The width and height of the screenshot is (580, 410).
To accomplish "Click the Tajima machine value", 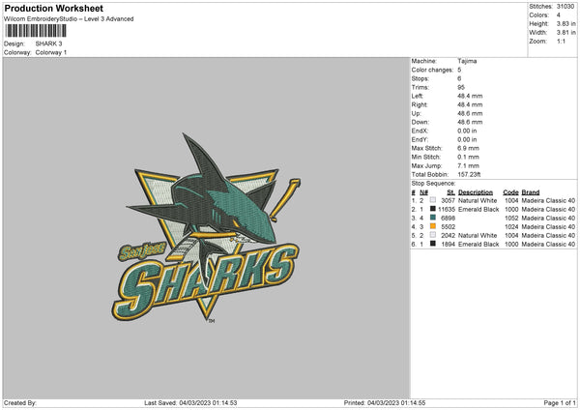I will [x=468, y=61].
